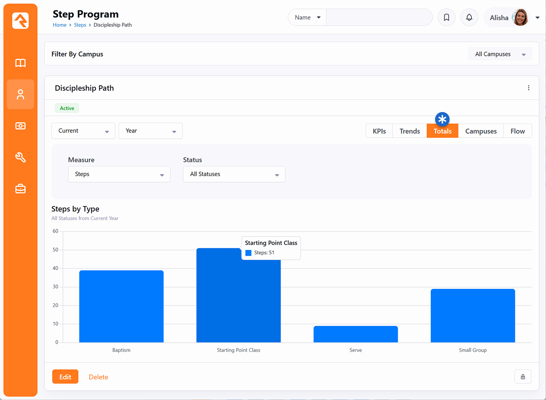Open the person icon in sidebar
This screenshot has height=400, width=546.
pyautogui.click(x=20, y=95)
